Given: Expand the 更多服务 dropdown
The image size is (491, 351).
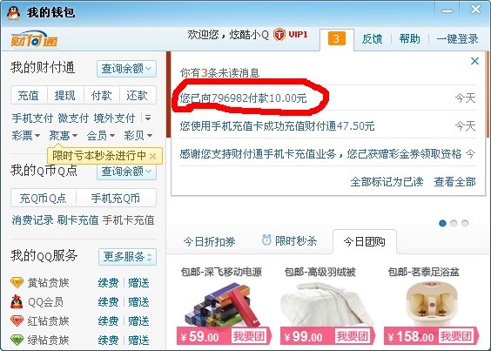Looking at the screenshot, I should point(127,257).
